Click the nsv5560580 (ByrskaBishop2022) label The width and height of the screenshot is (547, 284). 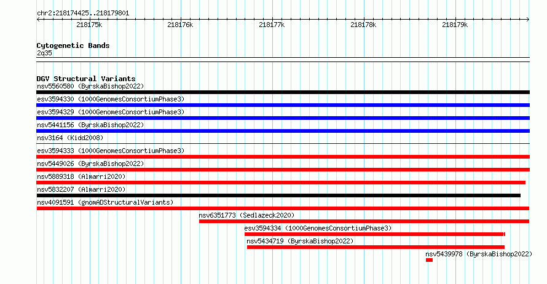(90, 86)
